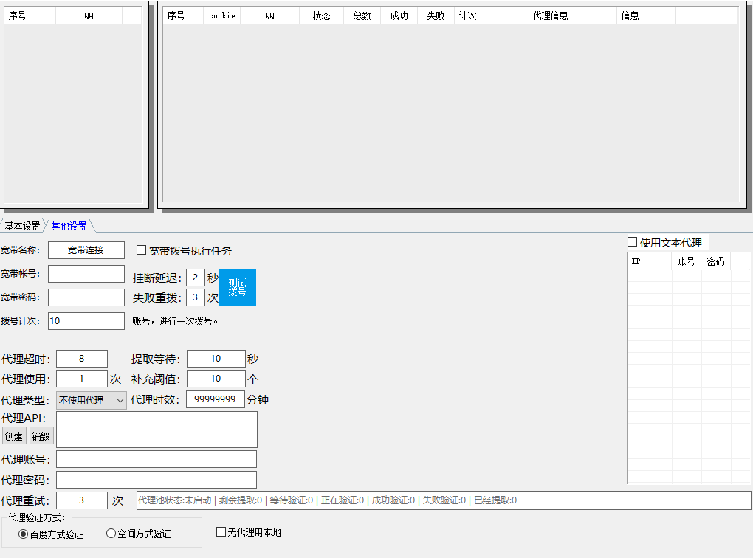Check the 无代理用本地 option
The width and height of the screenshot is (753, 558).
pos(221,531)
